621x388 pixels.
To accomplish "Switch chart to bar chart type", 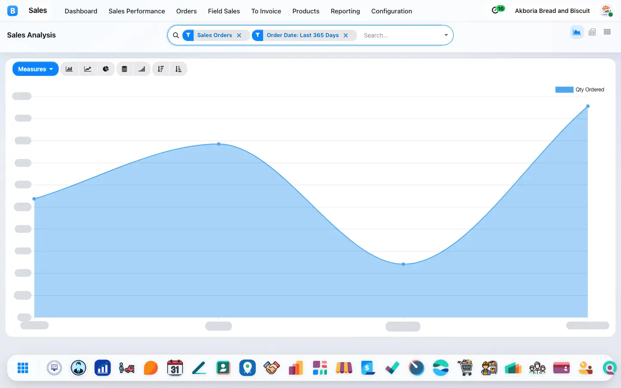I will (69, 69).
